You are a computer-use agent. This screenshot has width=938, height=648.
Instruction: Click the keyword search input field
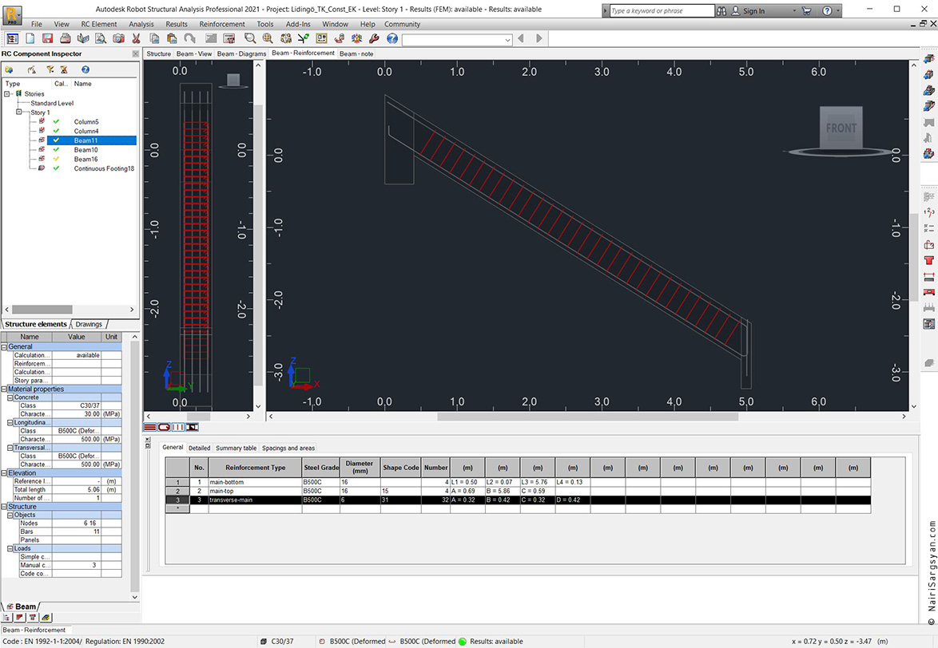coord(662,10)
